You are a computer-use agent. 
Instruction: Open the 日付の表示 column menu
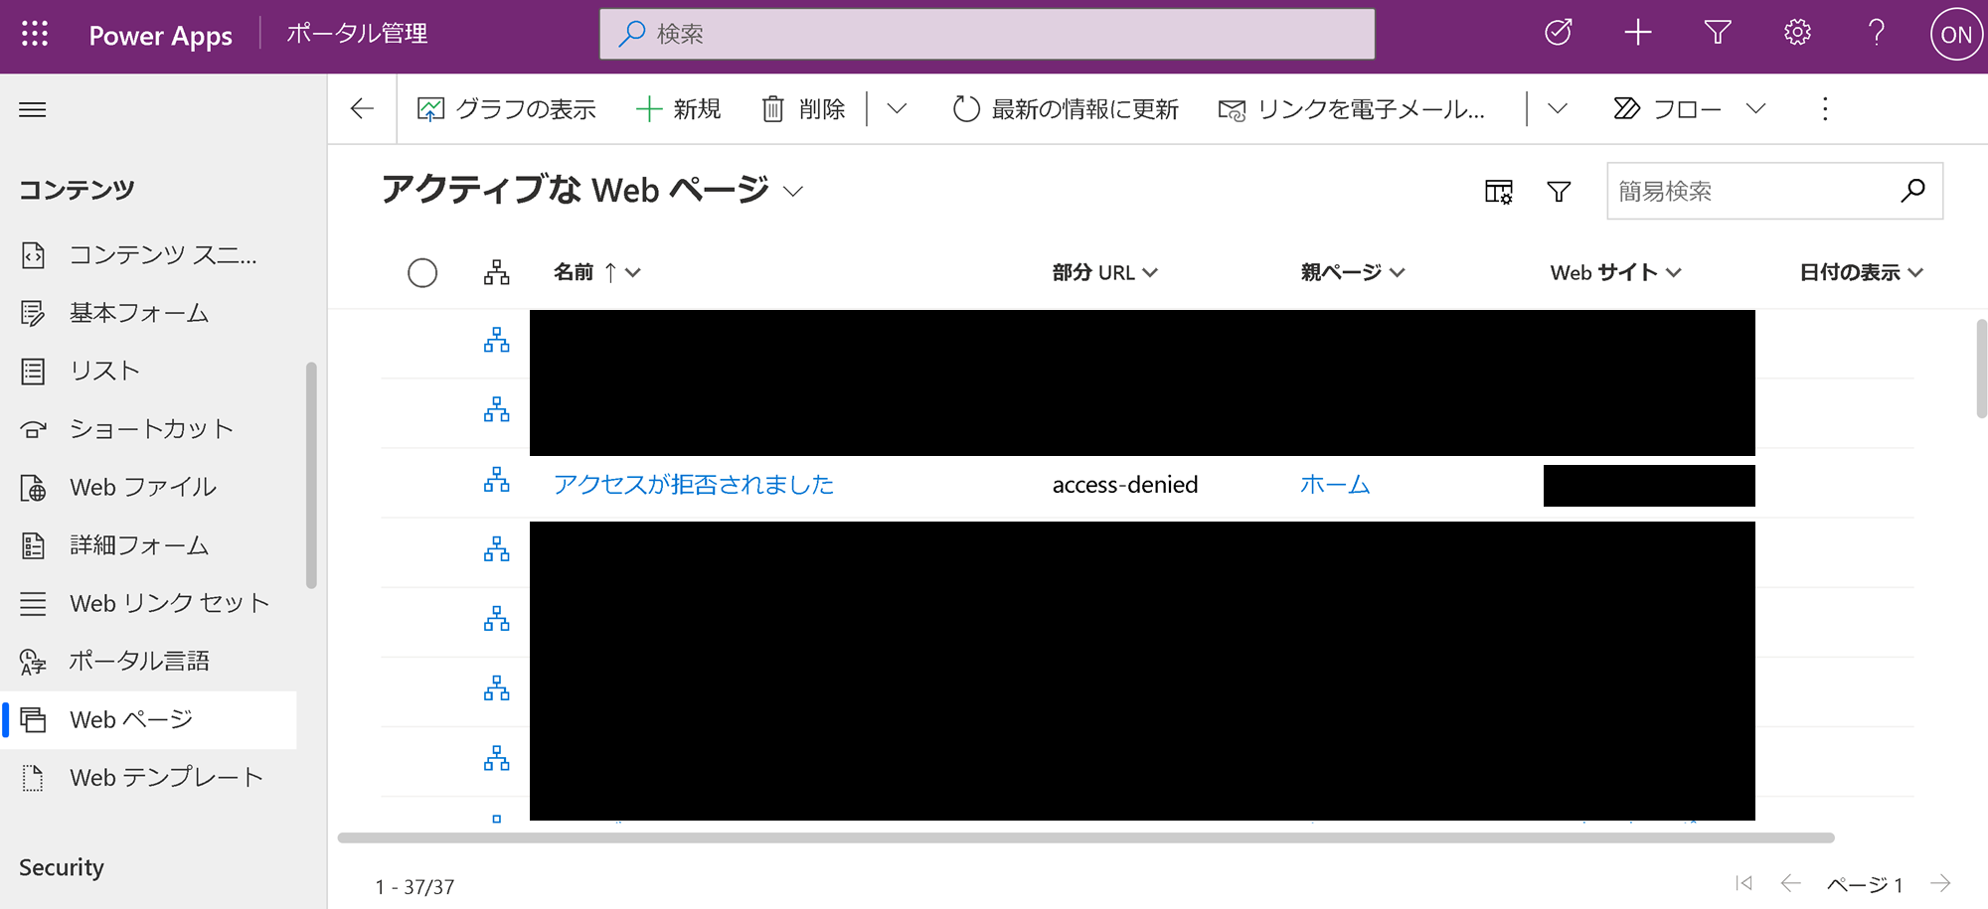[x=1861, y=272]
